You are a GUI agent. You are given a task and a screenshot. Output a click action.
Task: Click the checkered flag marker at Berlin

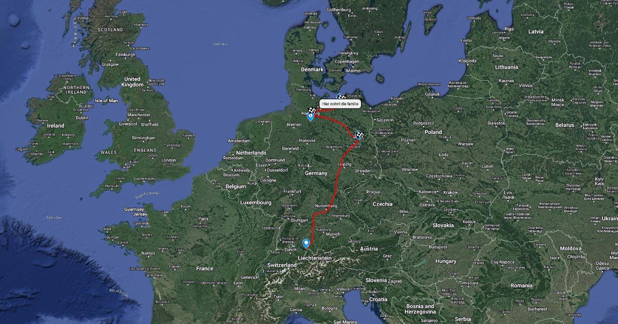pyautogui.click(x=359, y=135)
